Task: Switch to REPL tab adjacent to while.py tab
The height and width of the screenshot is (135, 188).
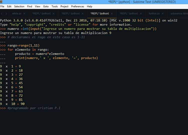Action: pyautogui.click(x=41, y=13)
